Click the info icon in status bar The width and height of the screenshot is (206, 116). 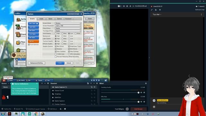(x=65, y=109)
